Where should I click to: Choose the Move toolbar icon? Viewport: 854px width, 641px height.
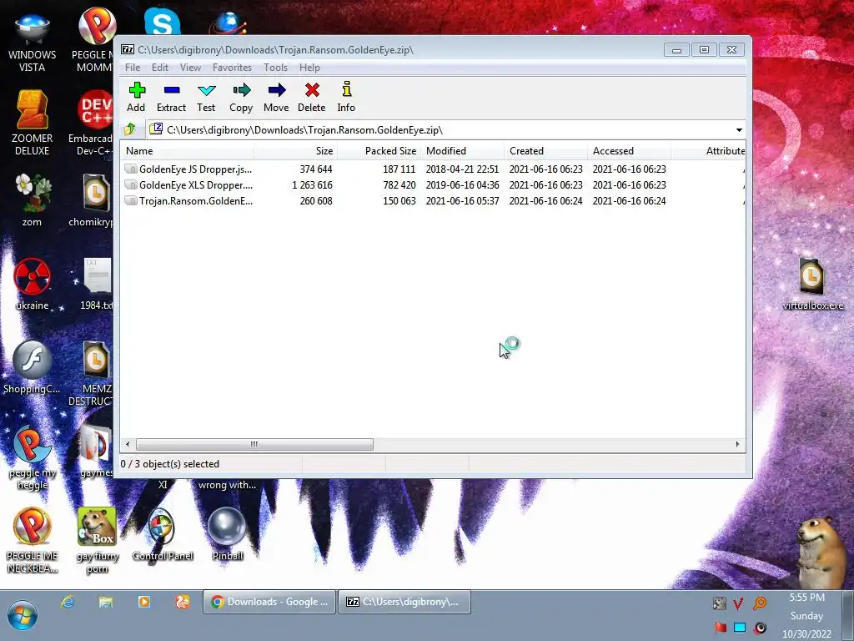tap(276, 97)
